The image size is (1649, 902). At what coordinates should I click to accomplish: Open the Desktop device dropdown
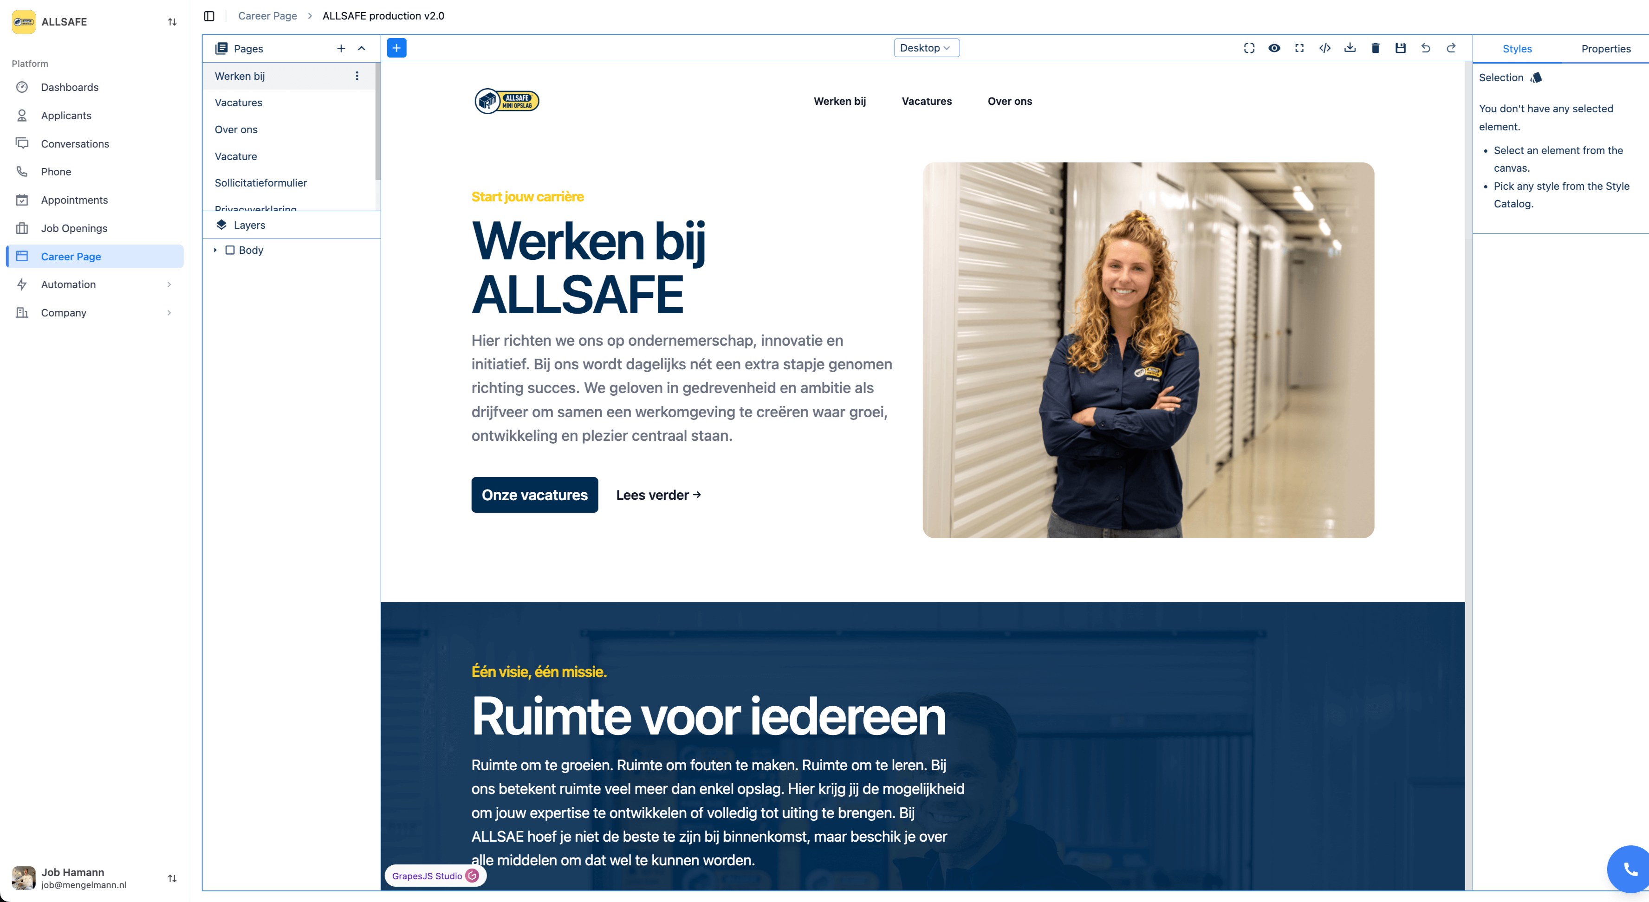(926, 48)
